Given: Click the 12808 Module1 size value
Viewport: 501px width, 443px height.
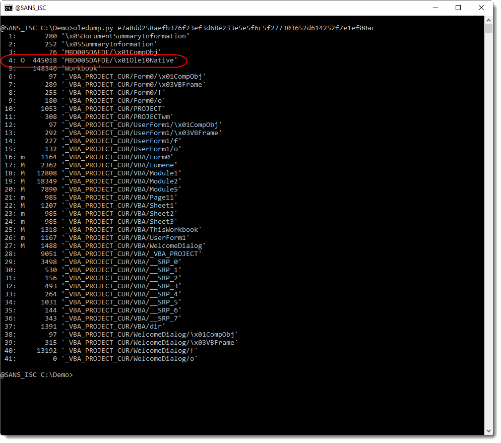Looking at the screenshot, I should [47, 173].
